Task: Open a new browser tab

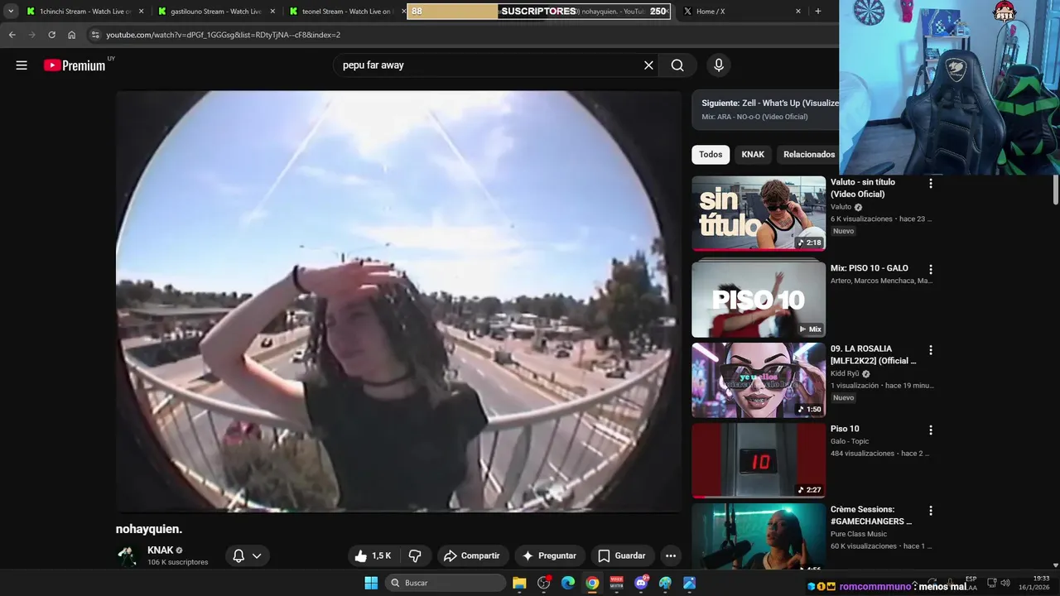Action: (818, 12)
